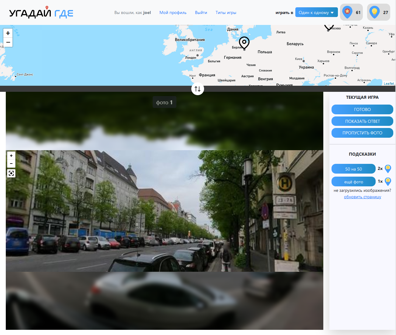Click 'Бельгия' label on the map
Screen dimensions: 396x335
(214, 61)
